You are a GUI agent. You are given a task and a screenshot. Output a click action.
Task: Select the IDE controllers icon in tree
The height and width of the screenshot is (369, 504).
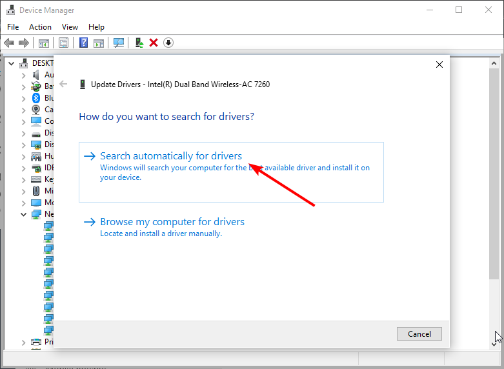[36, 168]
